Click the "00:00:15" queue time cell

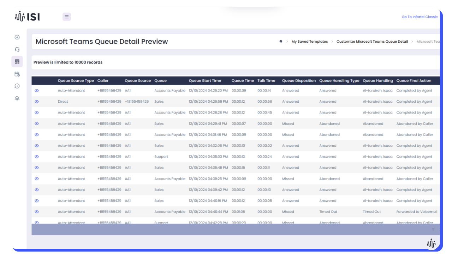tap(238, 168)
